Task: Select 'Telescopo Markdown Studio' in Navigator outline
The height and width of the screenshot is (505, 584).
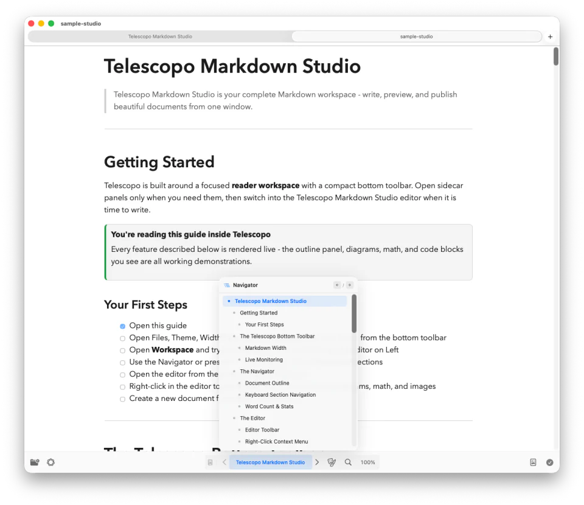Action: click(x=285, y=301)
